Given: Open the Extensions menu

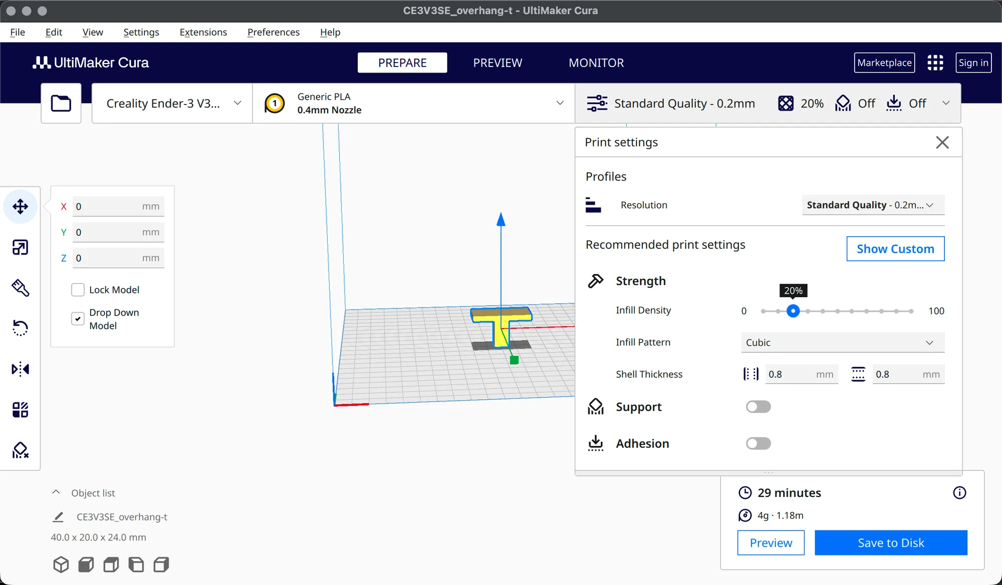Looking at the screenshot, I should coord(203,32).
